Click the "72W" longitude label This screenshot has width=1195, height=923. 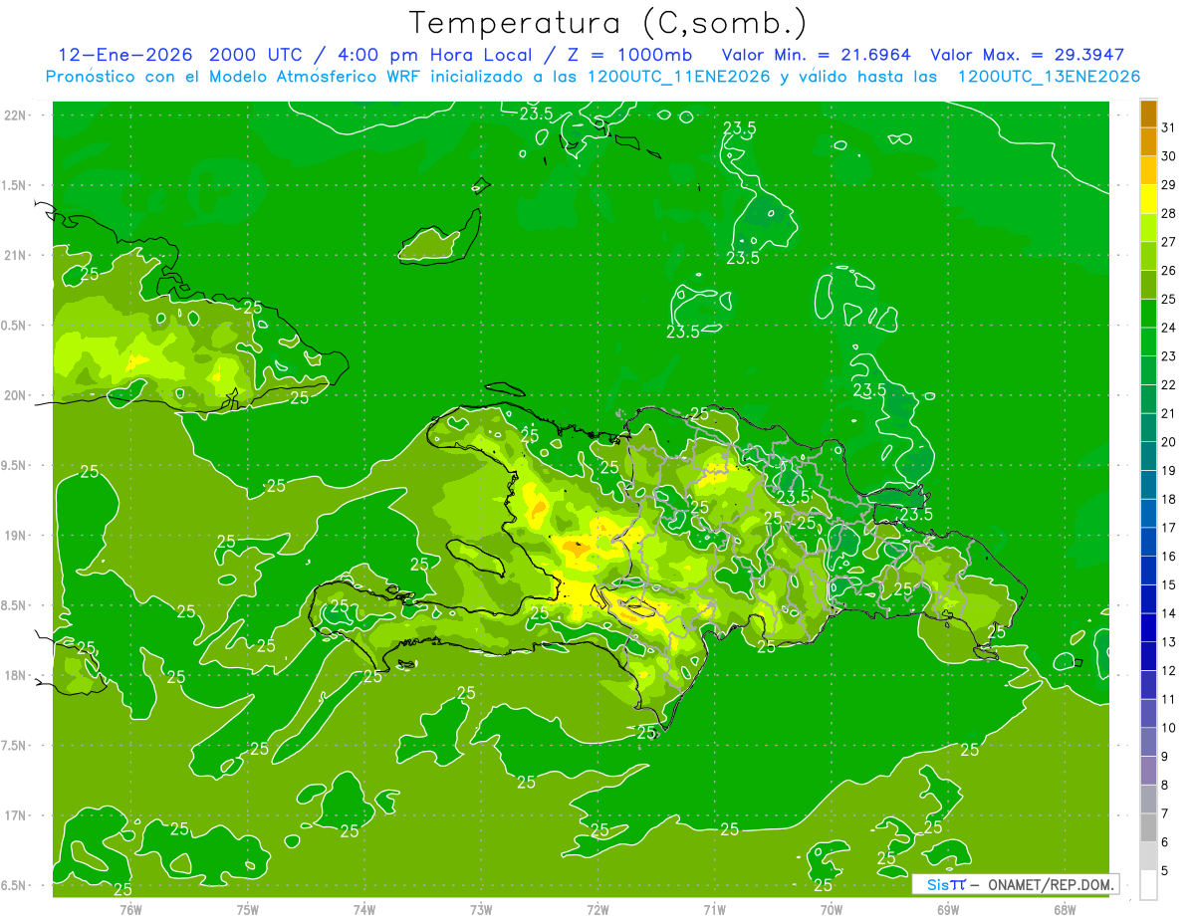tap(597, 909)
